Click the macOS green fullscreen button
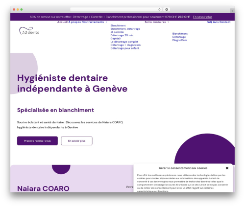 coord(22,10)
